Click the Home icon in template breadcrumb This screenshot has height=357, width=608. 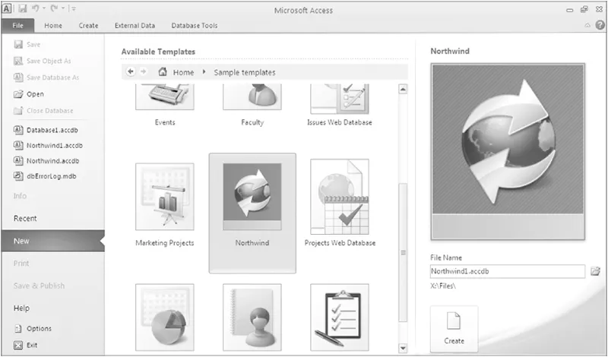click(163, 72)
